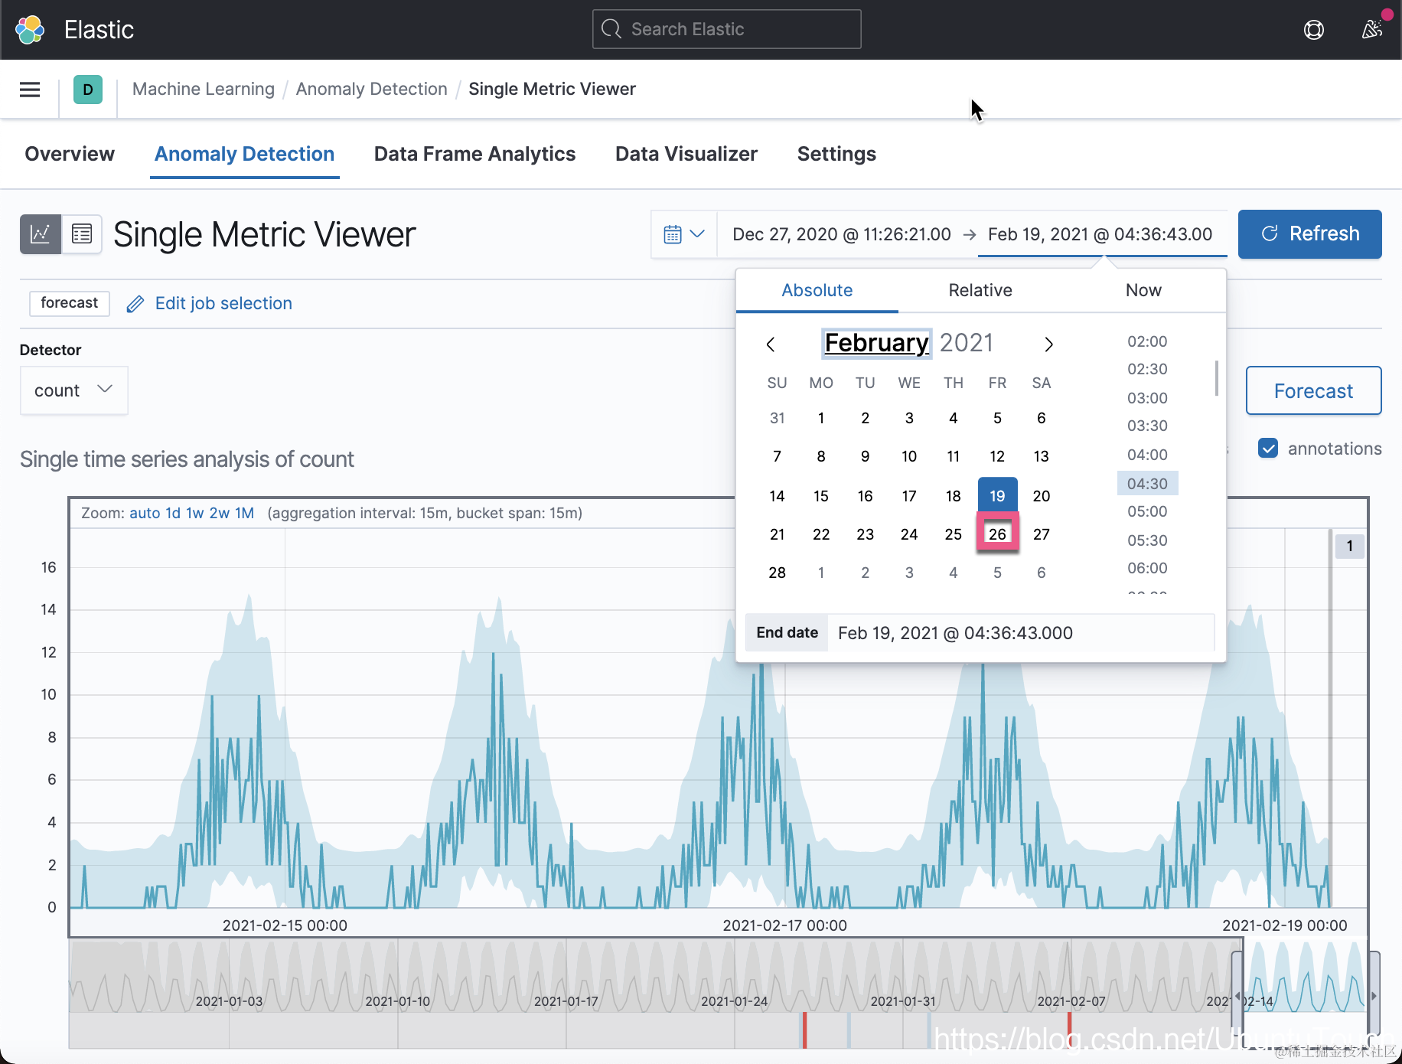
Task: Click the End date input field
Action: 1021,633
